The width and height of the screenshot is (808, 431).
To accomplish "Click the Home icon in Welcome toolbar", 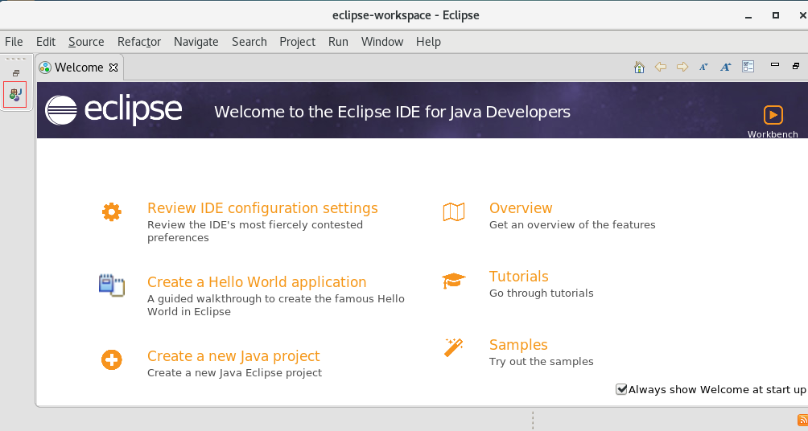I will (639, 68).
